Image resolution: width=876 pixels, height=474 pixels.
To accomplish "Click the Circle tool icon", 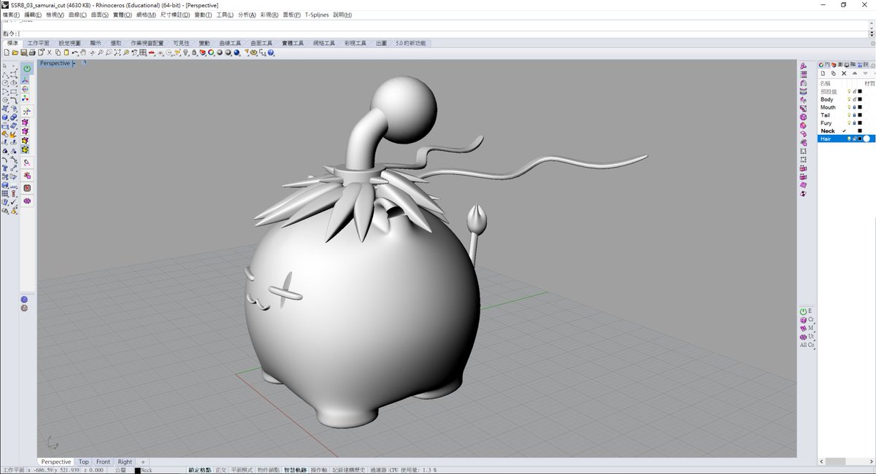I will [x=5, y=83].
